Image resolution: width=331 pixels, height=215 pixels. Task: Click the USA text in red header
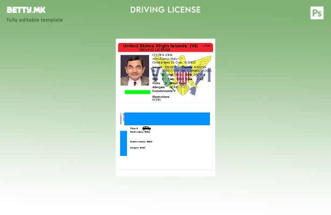(206, 46)
